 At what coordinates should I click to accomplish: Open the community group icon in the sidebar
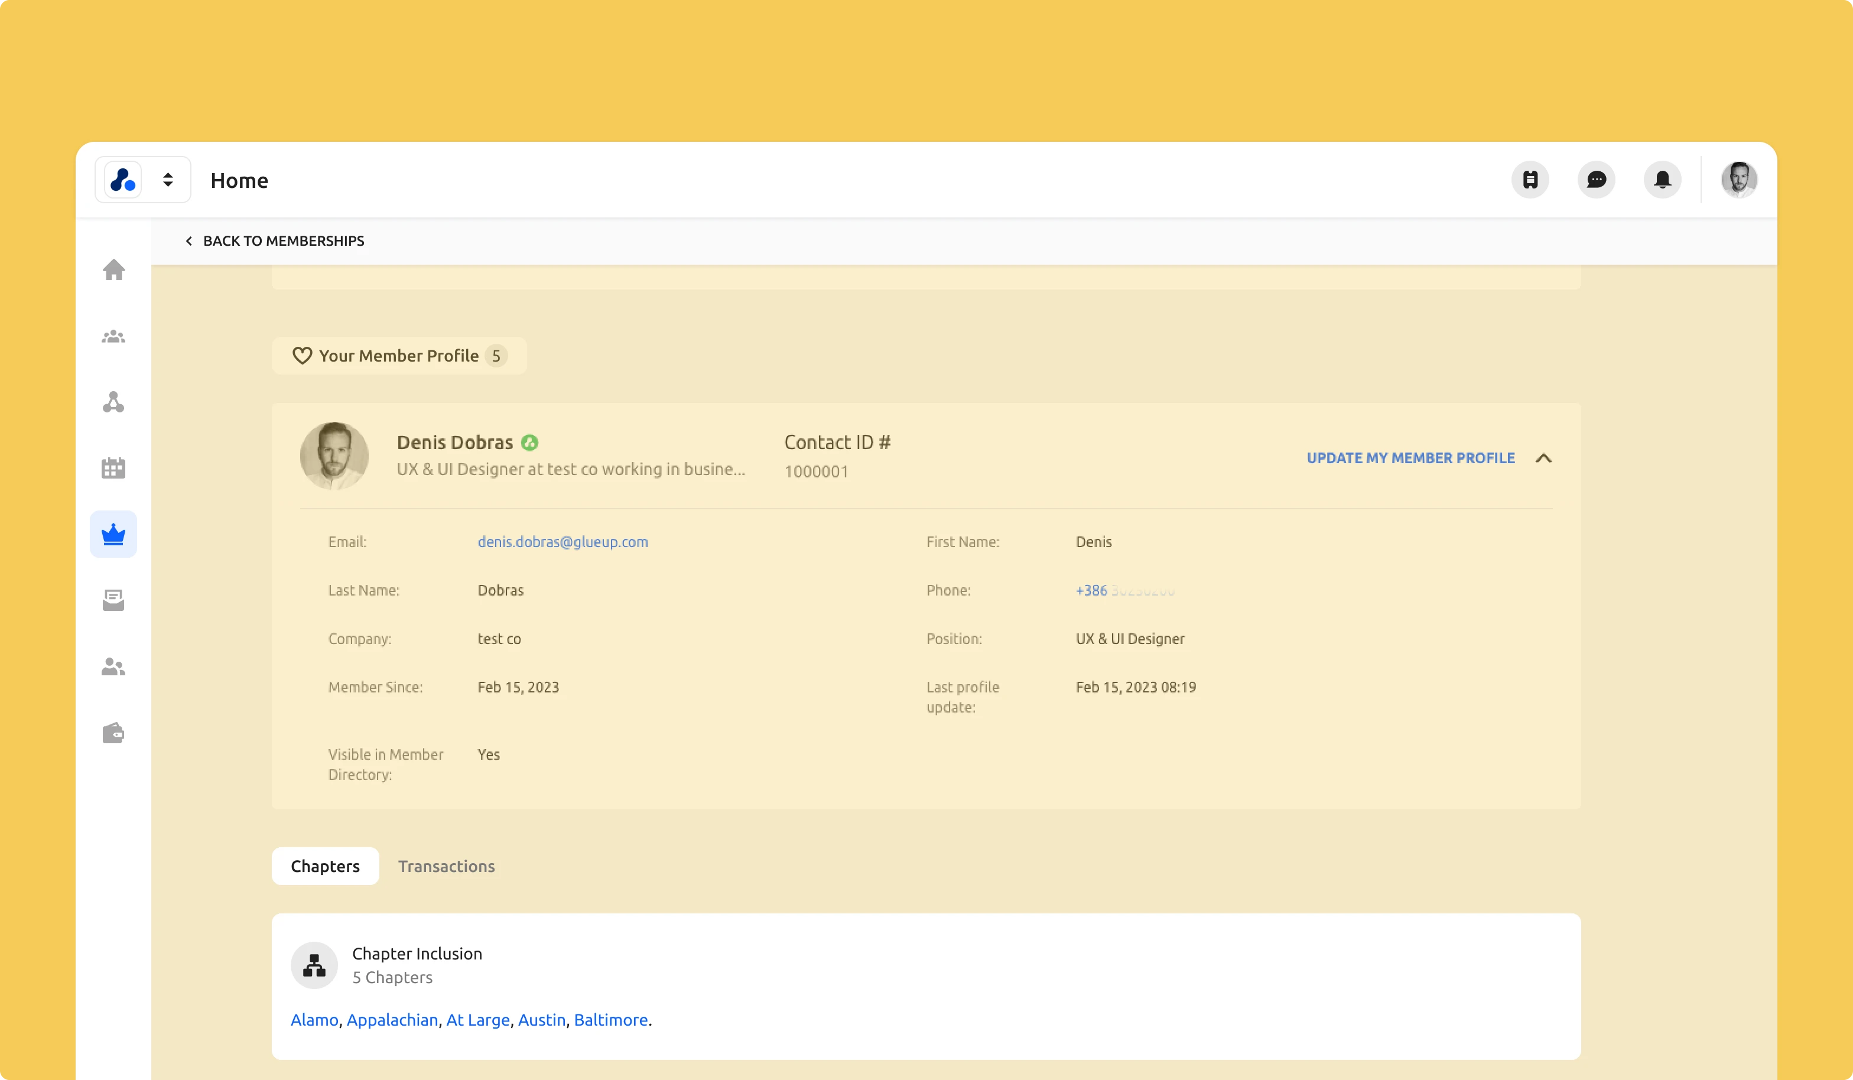tap(113, 336)
